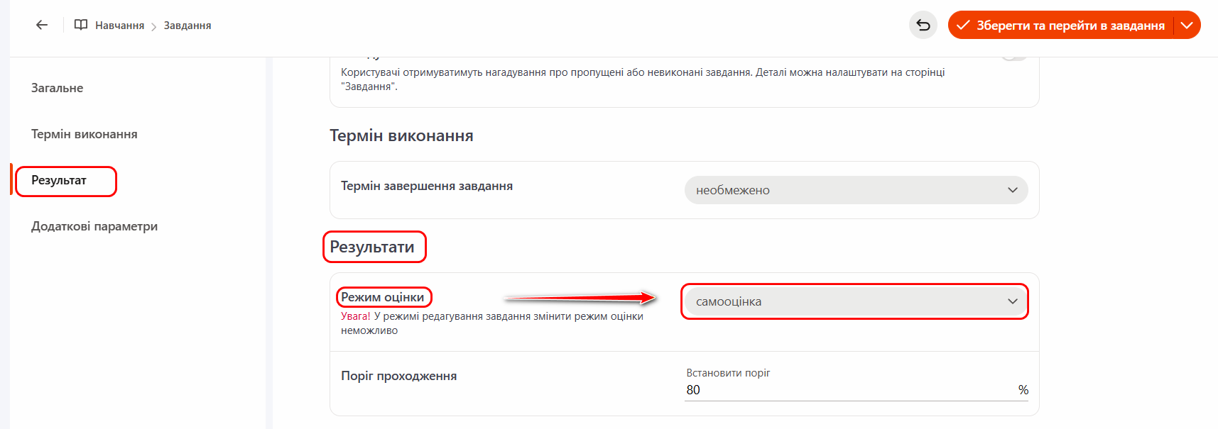
Task: Go to Додаткові параметри section
Action: click(x=94, y=226)
